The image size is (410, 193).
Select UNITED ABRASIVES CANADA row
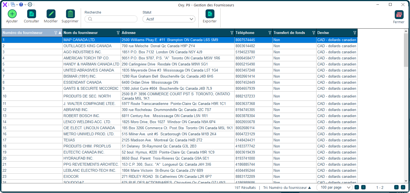point(179,70)
